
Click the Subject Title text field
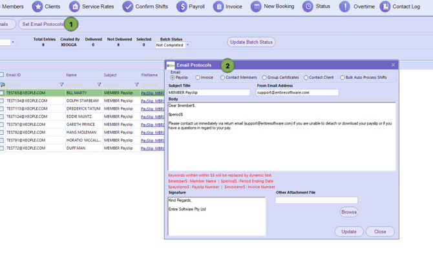(209, 92)
